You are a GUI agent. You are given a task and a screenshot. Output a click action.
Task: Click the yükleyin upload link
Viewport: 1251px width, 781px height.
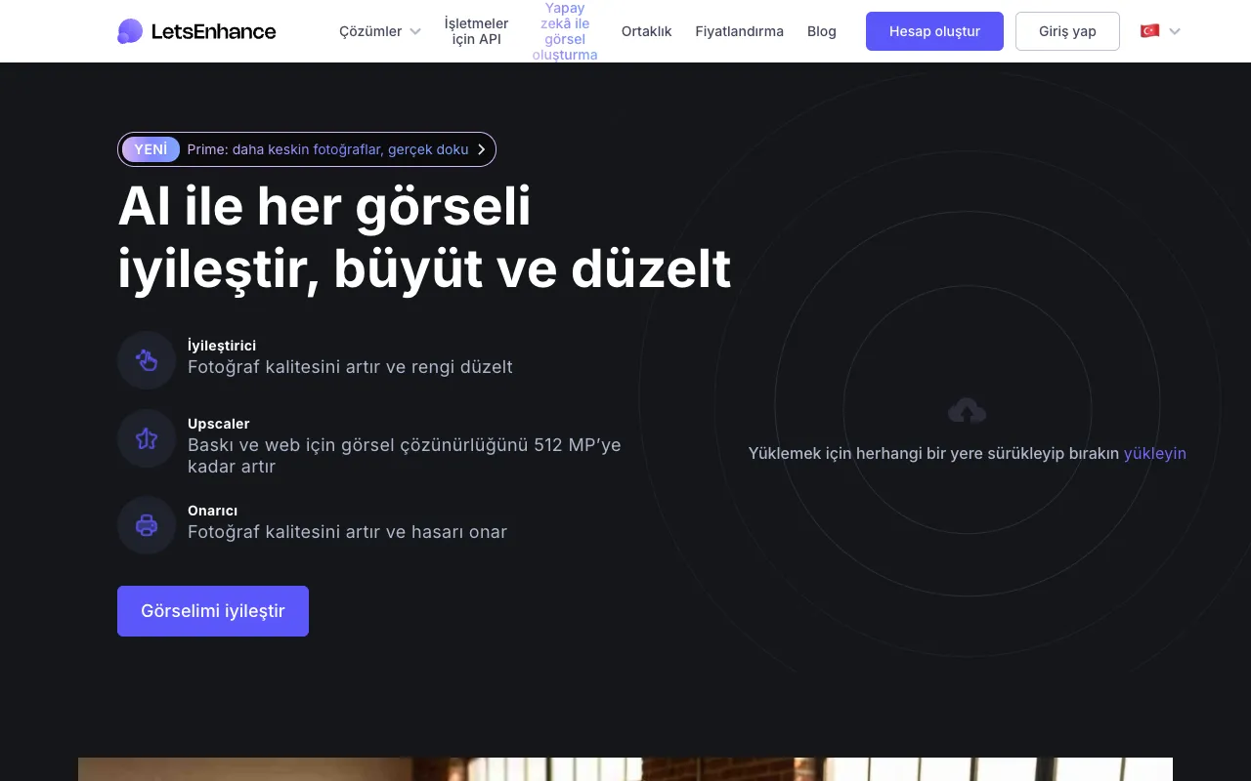click(x=1154, y=453)
